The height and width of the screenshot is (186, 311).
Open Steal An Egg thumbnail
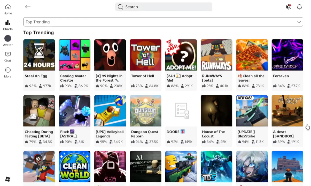click(x=39, y=55)
